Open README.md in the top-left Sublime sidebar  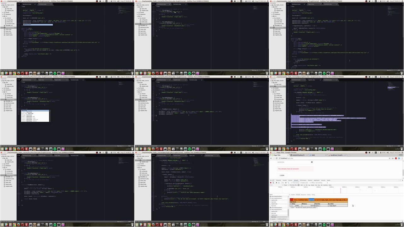[9, 26]
